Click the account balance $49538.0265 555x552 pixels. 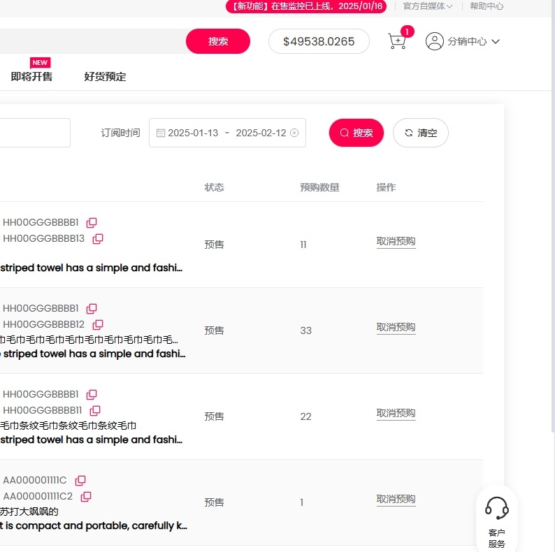tap(319, 41)
